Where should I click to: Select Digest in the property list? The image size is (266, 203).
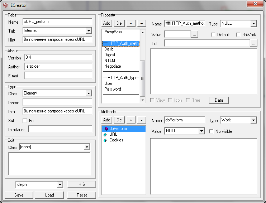110,55
